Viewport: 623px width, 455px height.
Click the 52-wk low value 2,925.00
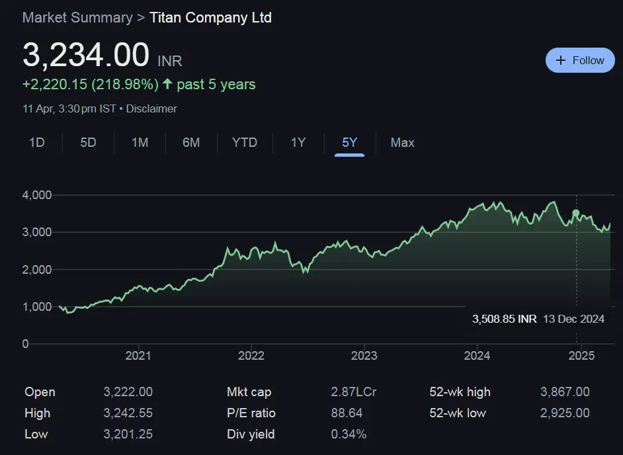click(565, 413)
